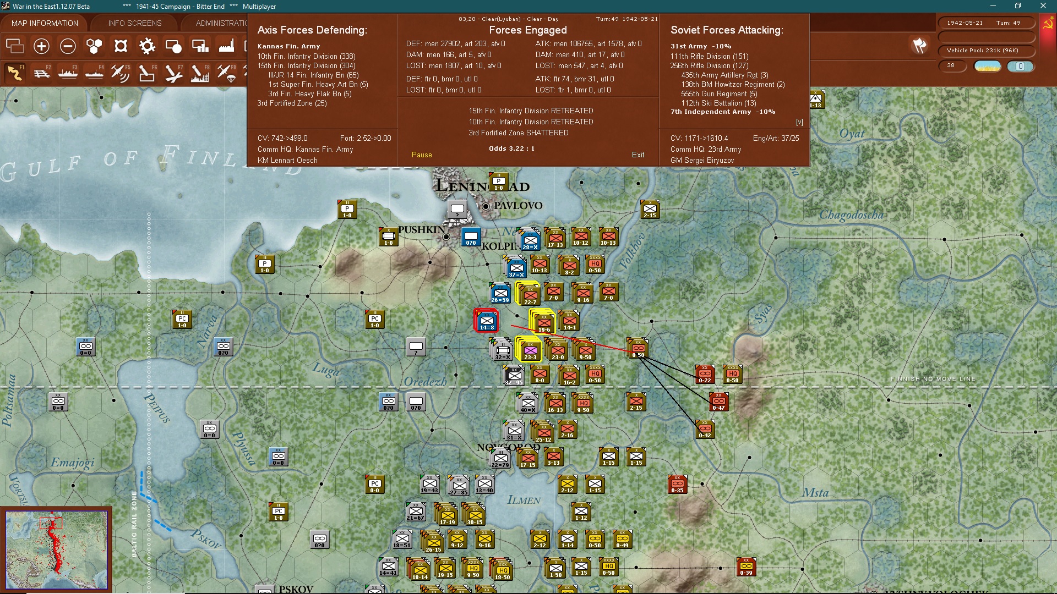Viewport: 1057px width, 594px height.
Task: Expand attacker list with [v] arrow
Action: (799, 122)
